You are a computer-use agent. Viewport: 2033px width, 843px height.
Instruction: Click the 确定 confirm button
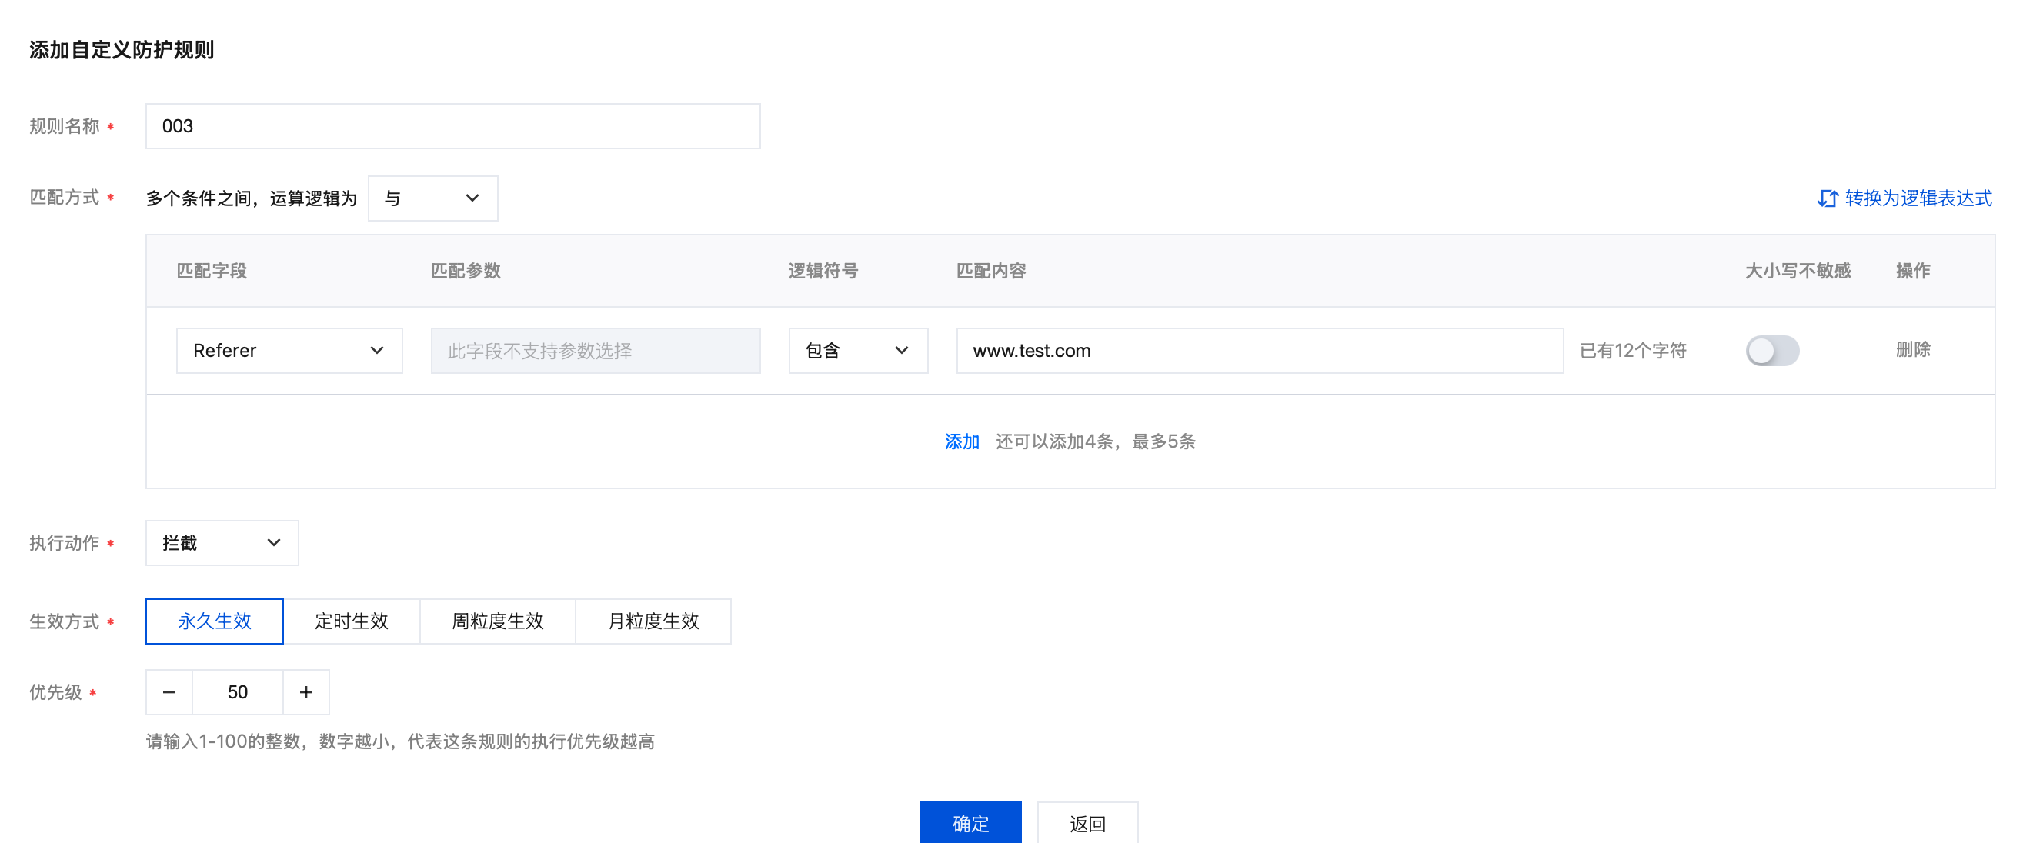[970, 822]
